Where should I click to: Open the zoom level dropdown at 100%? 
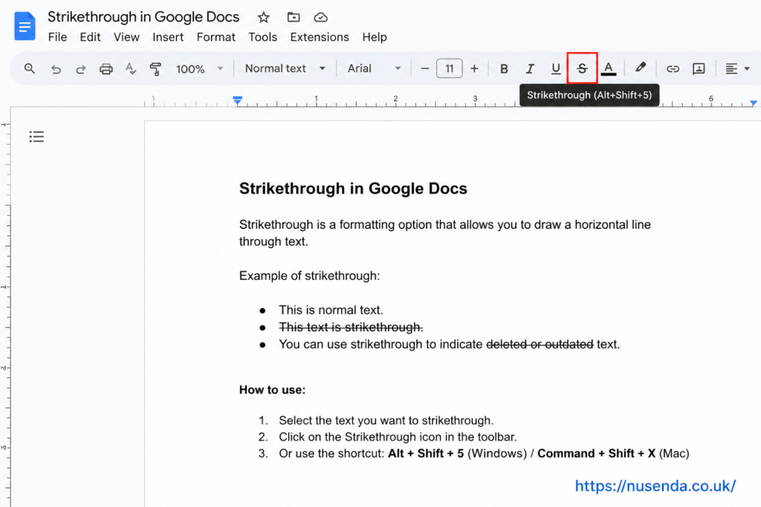[x=199, y=69]
